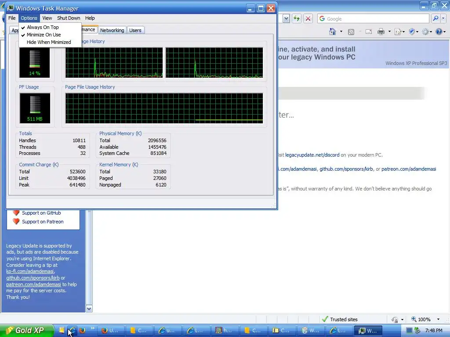Image resolution: width=450 pixels, height=337 pixels.
Task: Open the Help menu in Task Manager
Action: [90, 18]
